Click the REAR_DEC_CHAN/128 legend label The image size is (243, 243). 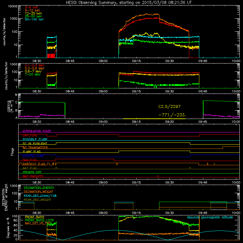pos(40,196)
